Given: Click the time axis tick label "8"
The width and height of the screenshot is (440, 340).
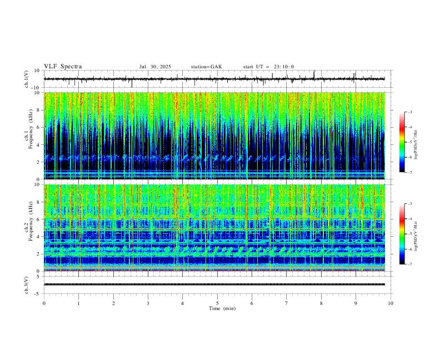Looking at the screenshot, I should click(x=321, y=303).
